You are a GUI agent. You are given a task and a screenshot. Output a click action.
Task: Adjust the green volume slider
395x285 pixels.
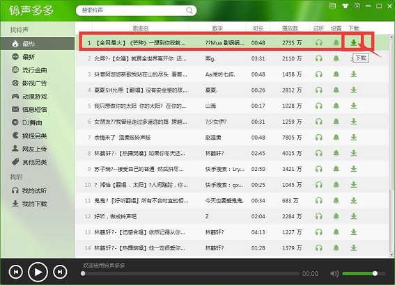click(364, 273)
